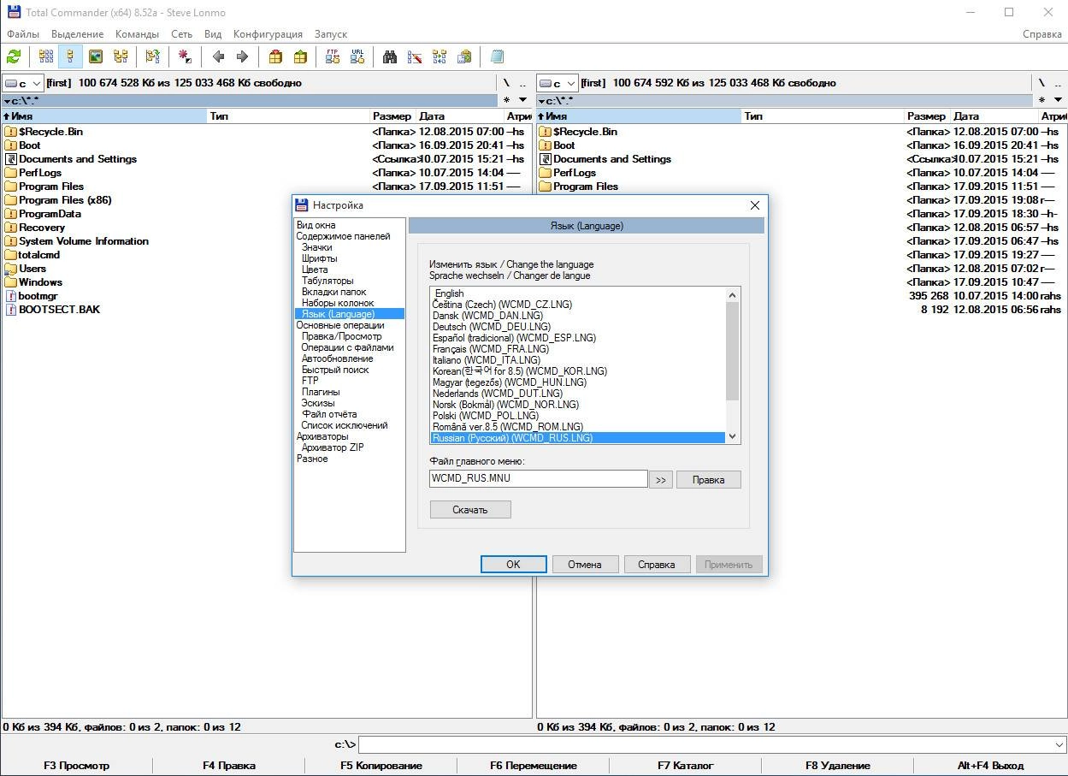
Task: Open the URL new FTP connection icon
Action: pos(357,56)
